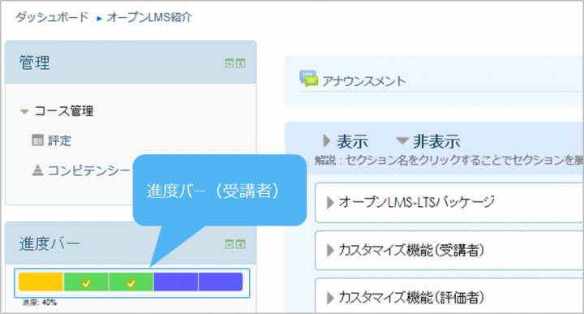Screen dimensions: 584x314
Task: Open the オープンLMS紹介 breadcrumb link
Action: (x=149, y=17)
